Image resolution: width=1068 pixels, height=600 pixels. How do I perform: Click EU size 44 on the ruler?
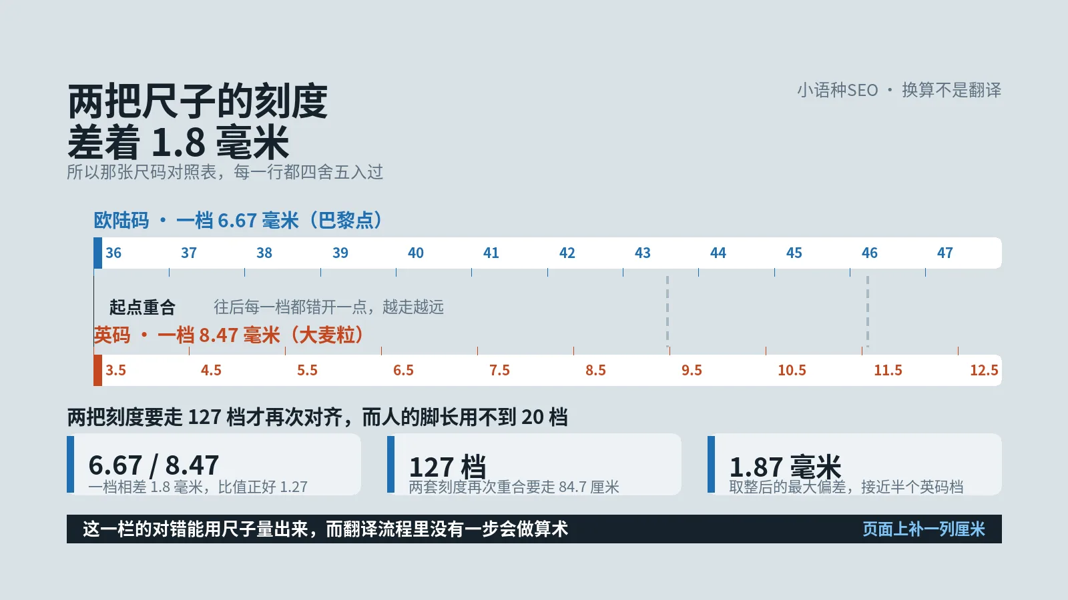[718, 253]
